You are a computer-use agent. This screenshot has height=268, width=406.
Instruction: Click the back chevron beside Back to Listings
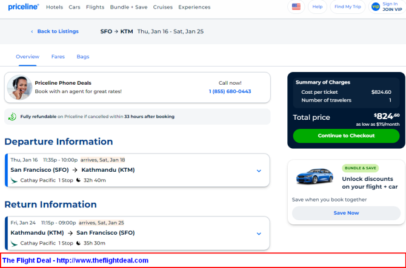(32, 31)
